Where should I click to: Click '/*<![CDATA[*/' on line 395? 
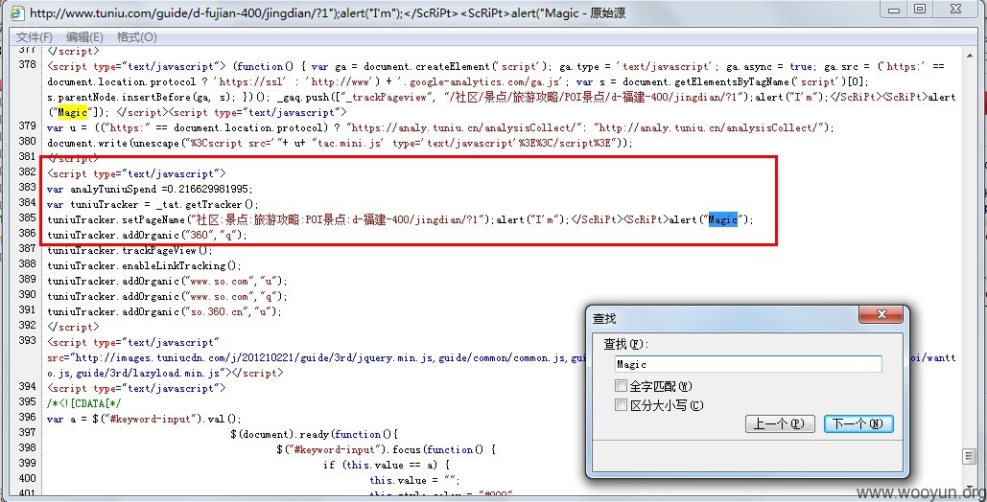84,403
